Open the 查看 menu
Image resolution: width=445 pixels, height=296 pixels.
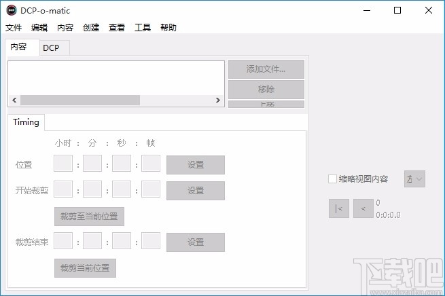117,28
